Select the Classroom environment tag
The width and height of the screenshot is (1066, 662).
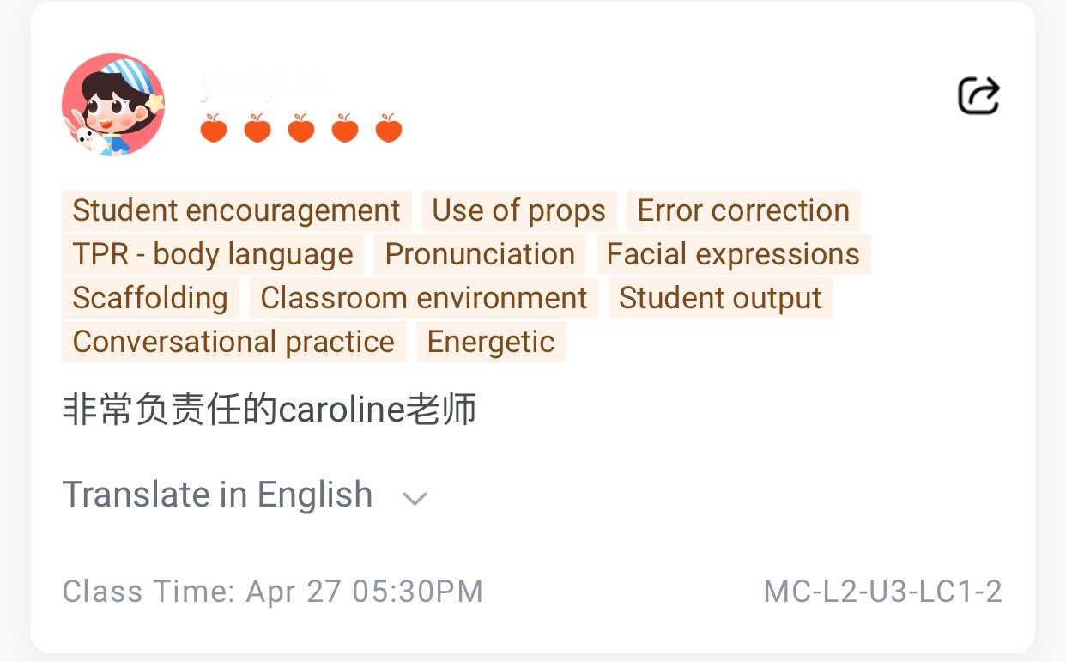(x=424, y=298)
